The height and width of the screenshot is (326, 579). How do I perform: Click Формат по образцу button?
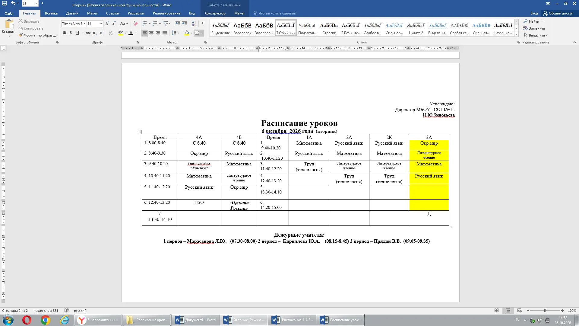(37, 35)
